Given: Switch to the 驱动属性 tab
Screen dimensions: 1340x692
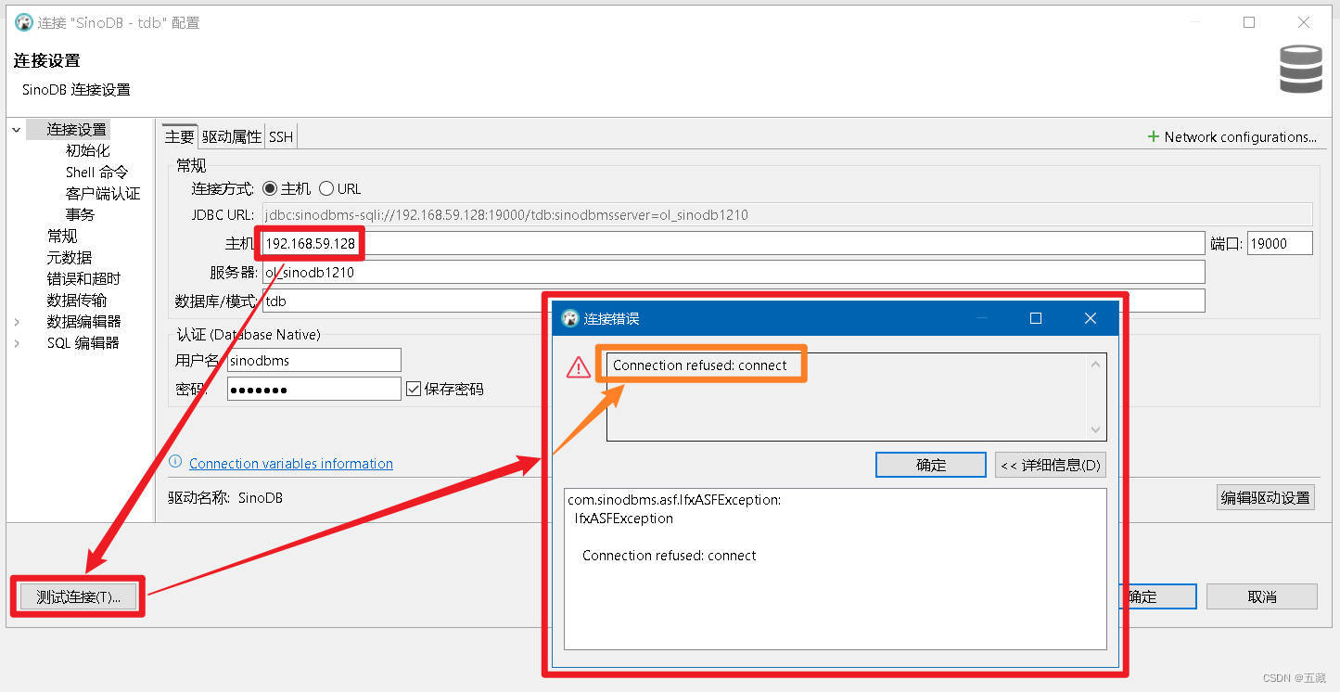Looking at the screenshot, I should point(231,135).
